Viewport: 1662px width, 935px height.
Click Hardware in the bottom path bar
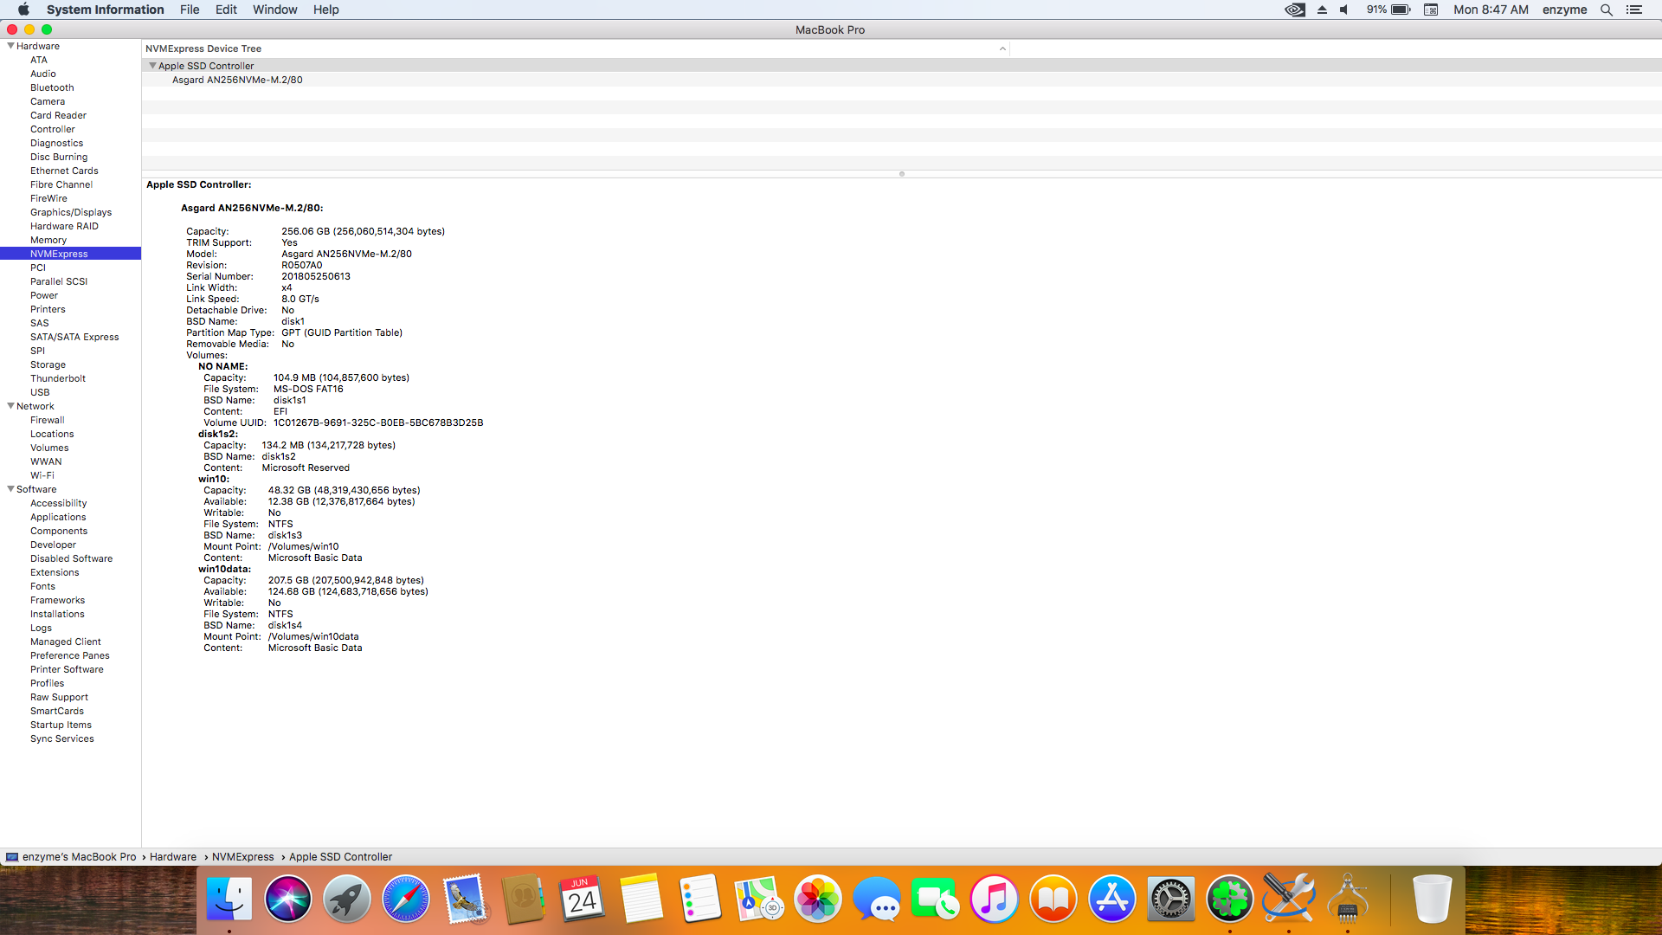point(173,857)
